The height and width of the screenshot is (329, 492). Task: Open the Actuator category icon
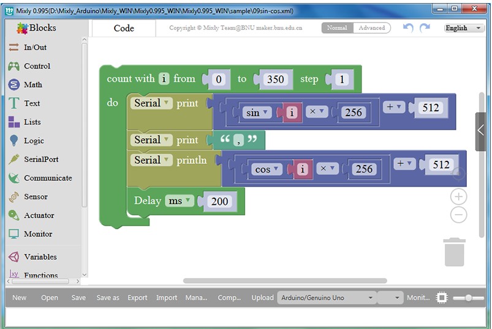click(x=13, y=215)
